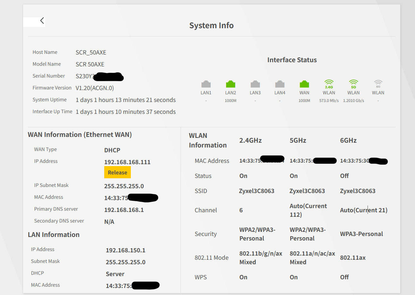Click the 6GHz WPS value Off
This screenshot has height=295, width=415.
click(344, 277)
